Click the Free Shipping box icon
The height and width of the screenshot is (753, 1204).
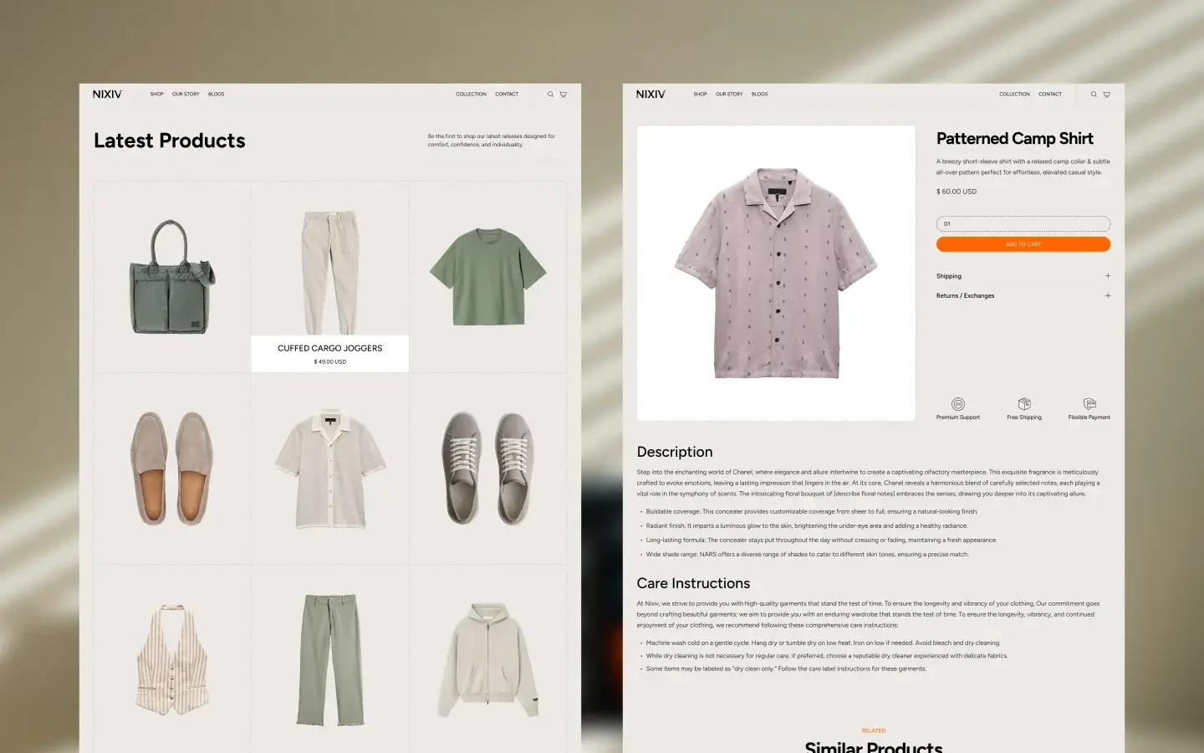click(x=1024, y=404)
